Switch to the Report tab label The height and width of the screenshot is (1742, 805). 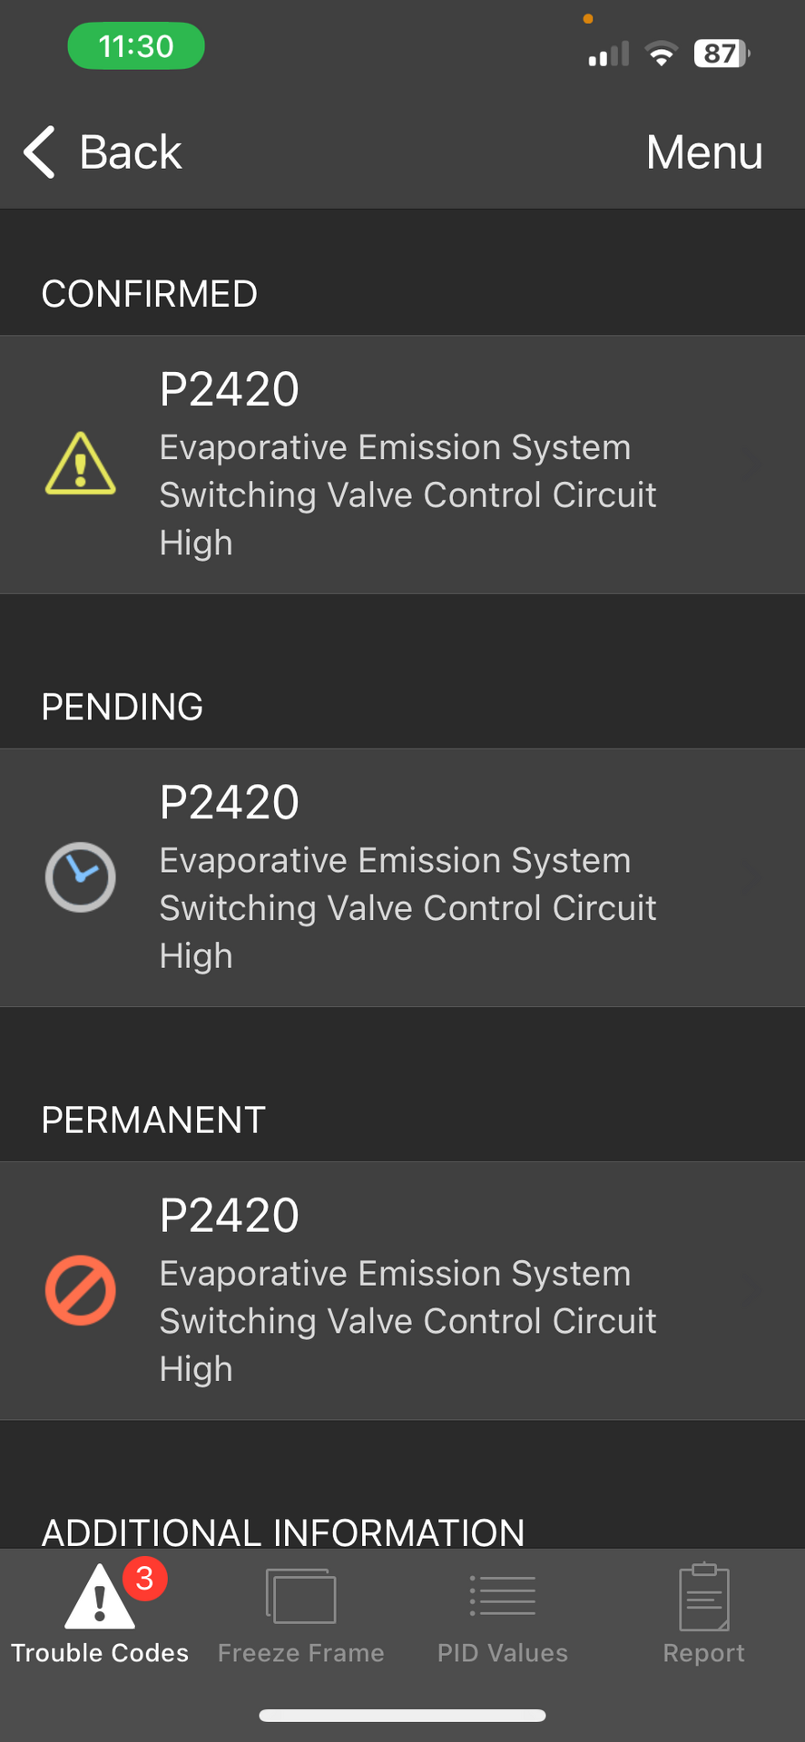[704, 1653]
